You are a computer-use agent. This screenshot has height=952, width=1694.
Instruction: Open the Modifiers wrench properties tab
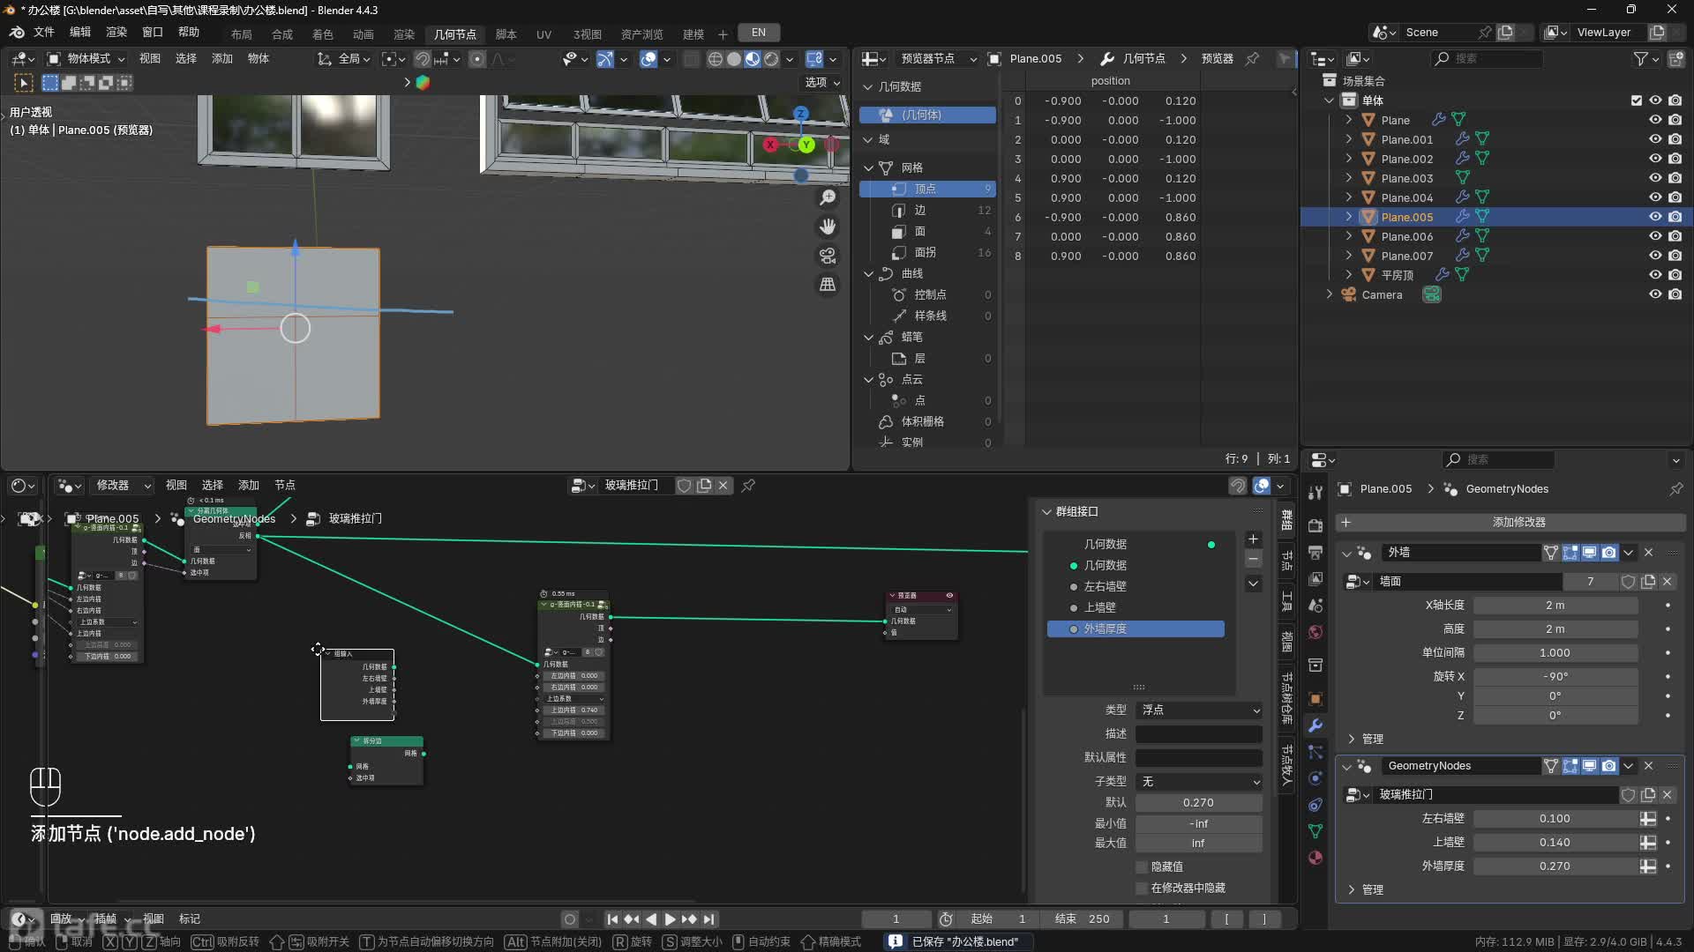click(x=1315, y=725)
